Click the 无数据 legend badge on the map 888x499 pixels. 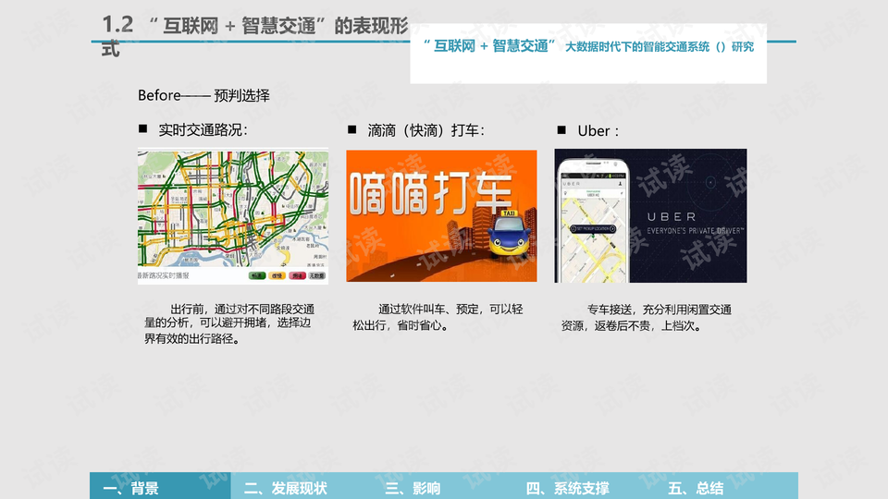pyautogui.click(x=317, y=275)
